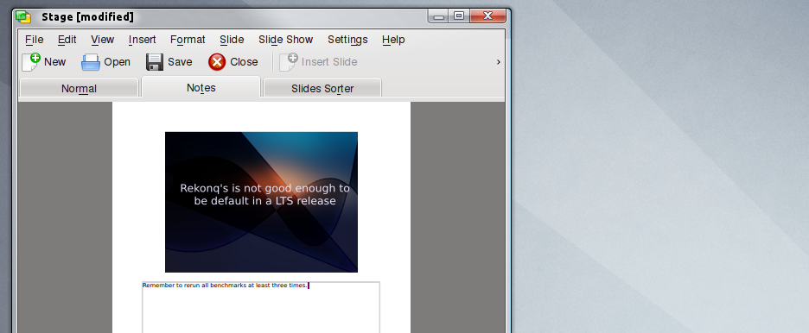
Task: Click the New toolbar label
Action: pos(54,62)
